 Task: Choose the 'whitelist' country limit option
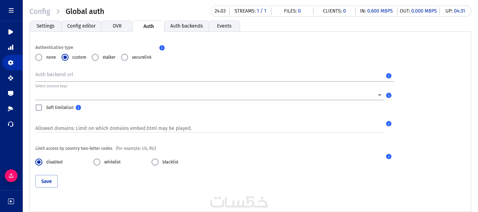(x=97, y=162)
